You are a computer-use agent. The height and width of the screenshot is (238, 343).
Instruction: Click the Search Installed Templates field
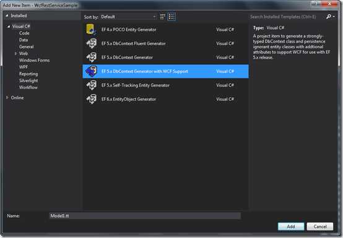point(287,17)
